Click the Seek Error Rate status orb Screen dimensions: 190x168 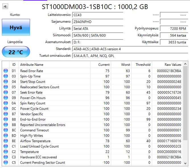6,93
